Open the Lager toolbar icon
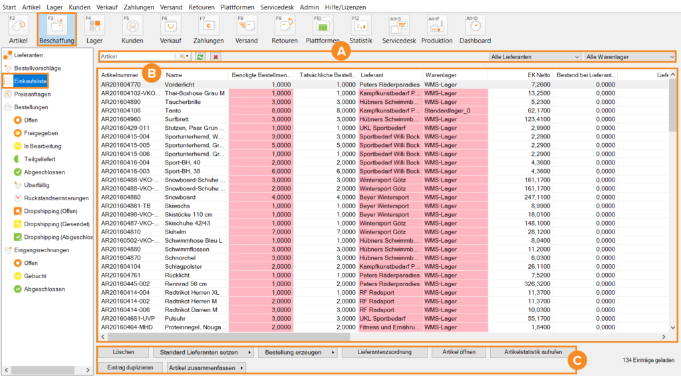681x376 pixels. [x=94, y=25]
